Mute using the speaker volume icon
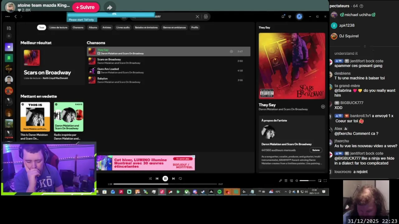Viewport: 399px width, 224px height. point(297,180)
